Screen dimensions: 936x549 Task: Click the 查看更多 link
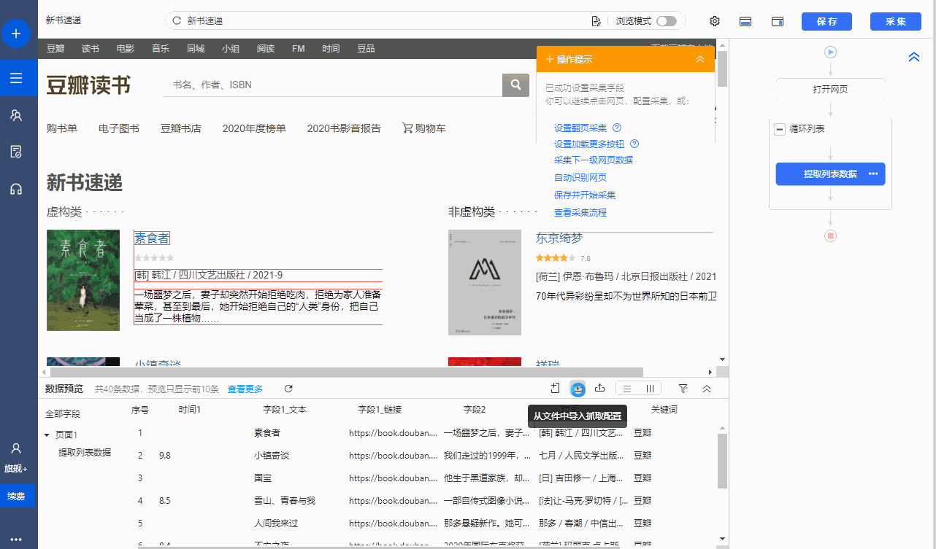[x=245, y=389]
